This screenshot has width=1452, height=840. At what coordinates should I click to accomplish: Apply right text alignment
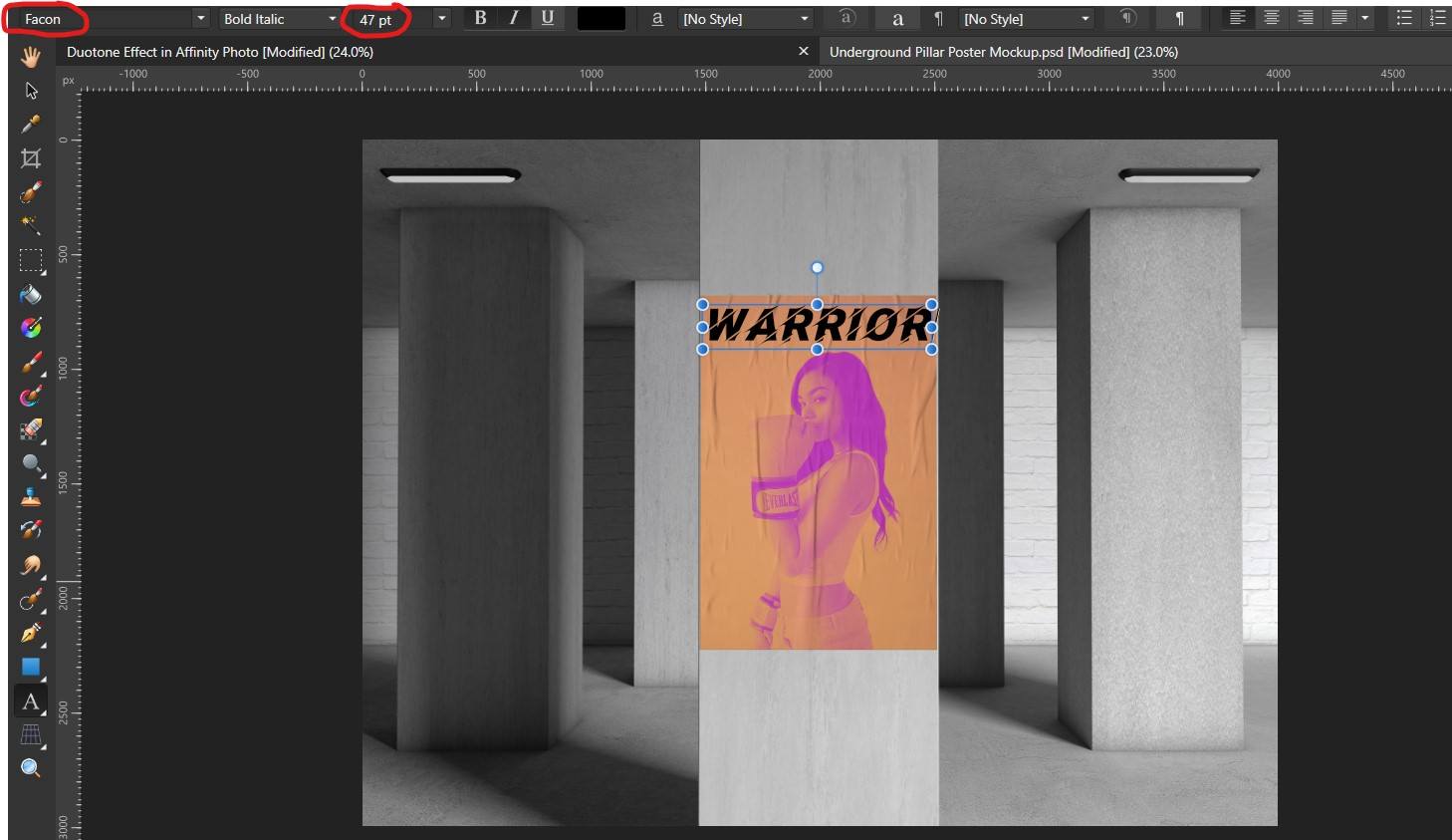tap(1305, 17)
